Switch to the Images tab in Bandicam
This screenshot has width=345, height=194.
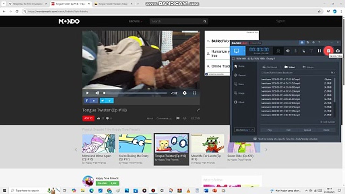(x=308, y=67)
